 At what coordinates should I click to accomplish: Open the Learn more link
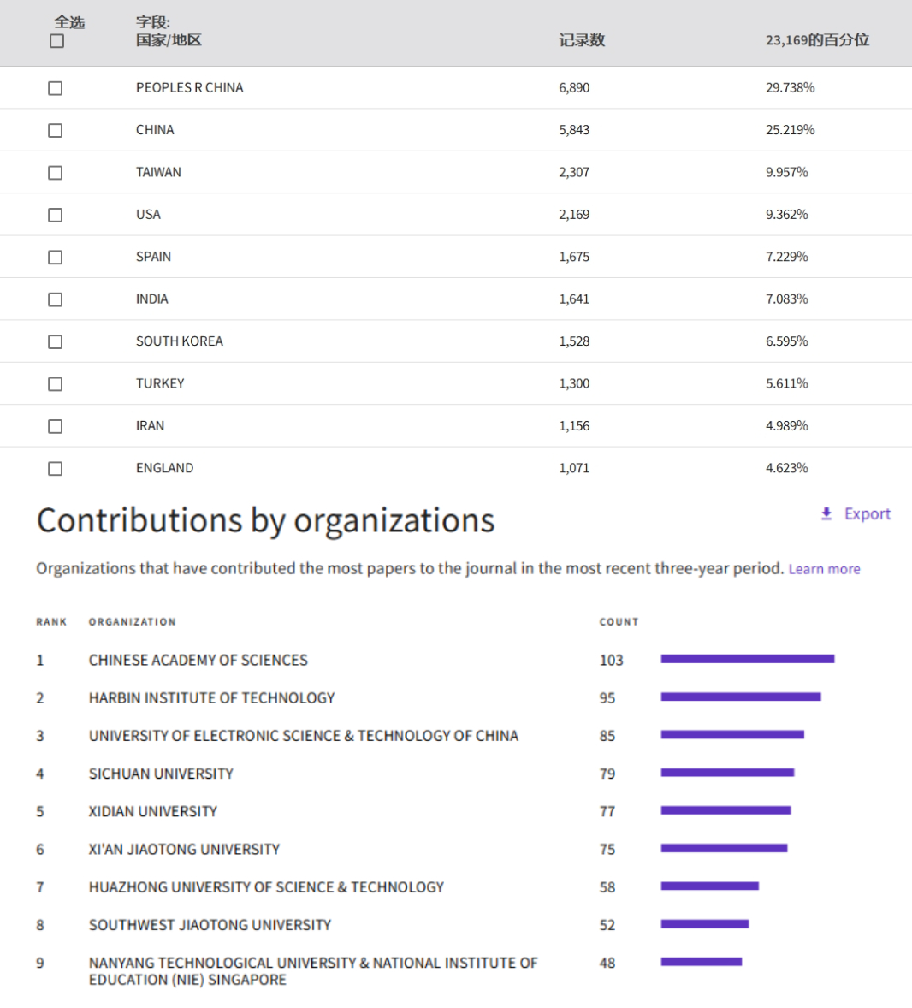click(x=824, y=569)
